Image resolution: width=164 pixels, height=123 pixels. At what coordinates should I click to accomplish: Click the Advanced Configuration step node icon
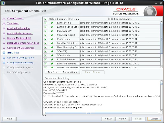point(4,58)
